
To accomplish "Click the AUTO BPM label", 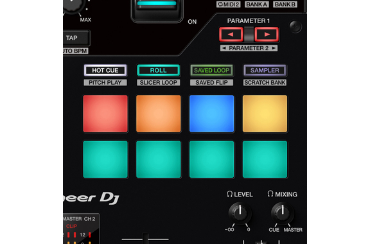I will pyautogui.click(x=76, y=51).
